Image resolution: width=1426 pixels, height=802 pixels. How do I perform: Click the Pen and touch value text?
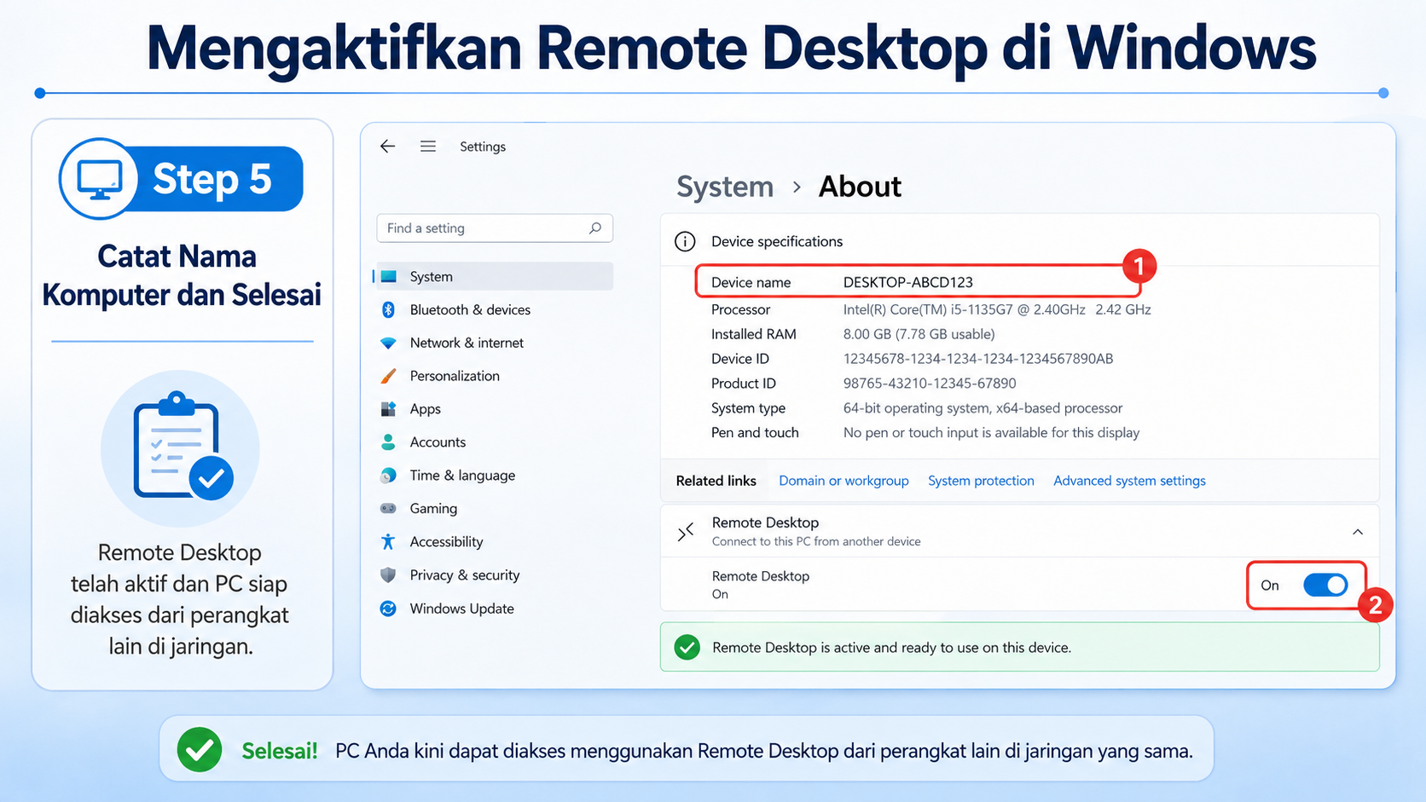pos(991,433)
